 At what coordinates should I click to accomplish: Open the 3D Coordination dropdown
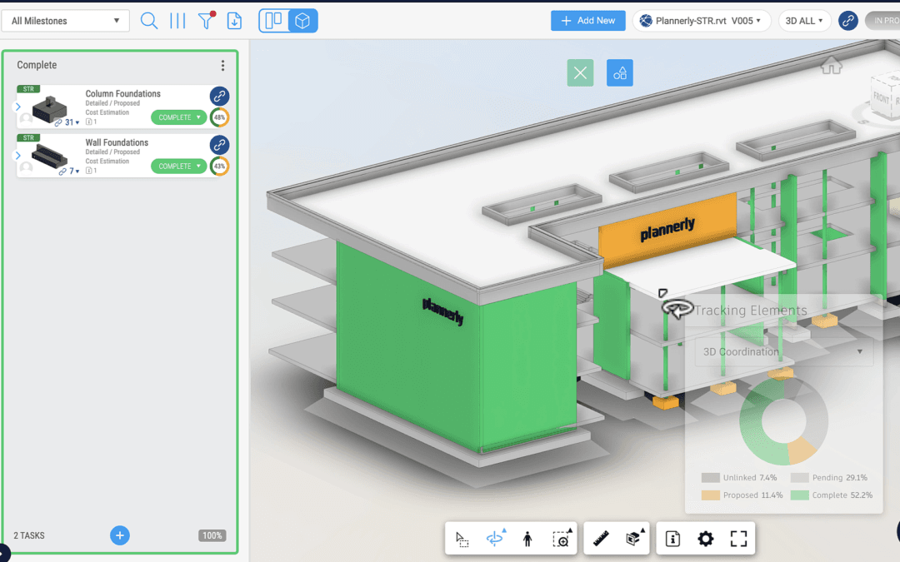coord(783,351)
